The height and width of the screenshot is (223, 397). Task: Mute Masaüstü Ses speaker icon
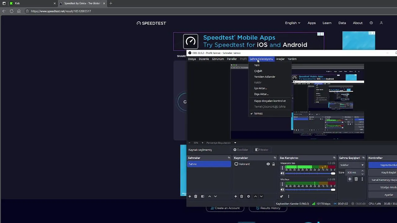282,173
